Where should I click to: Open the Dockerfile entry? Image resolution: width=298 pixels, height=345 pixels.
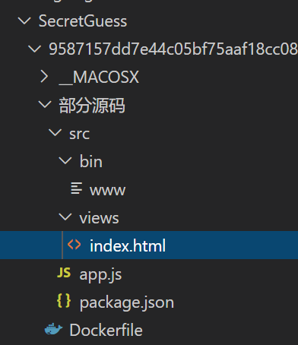pyautogui.click(x=106, y=331)
